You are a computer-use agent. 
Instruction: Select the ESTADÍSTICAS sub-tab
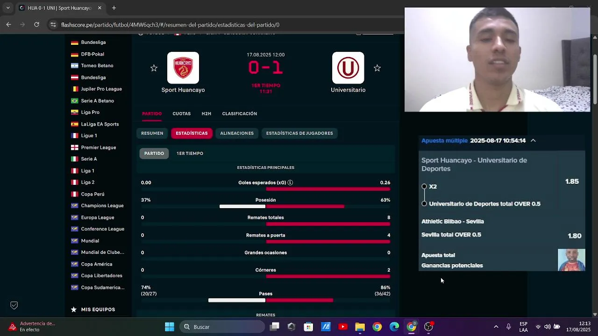(192, 133)
